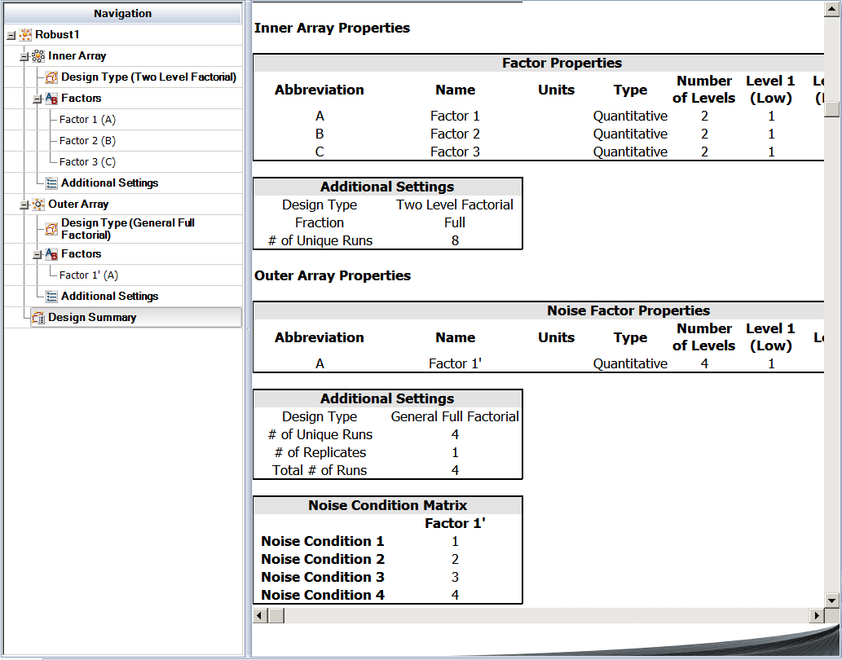The width and height of the screenshot is (842, 660).
Task: Click the General Full Factorial value
Action: point(455,417)
